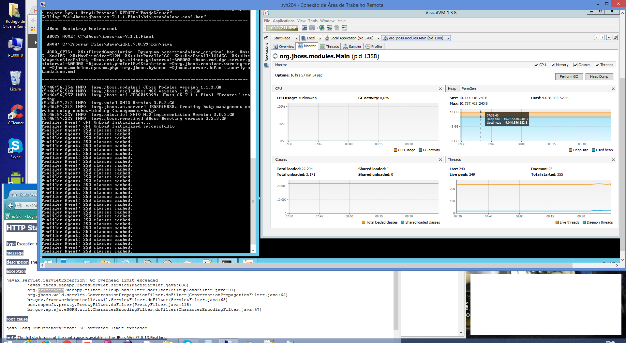626x343 pixels.
Task: Click the Save snapshot toolbar icon
Action: (x=312, y=28)
